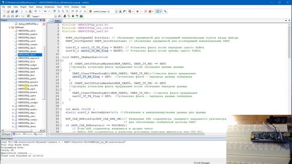The height and width of the screenshot is (164, 292).
Task: Save the current file via toolbar
Action: 12,11
